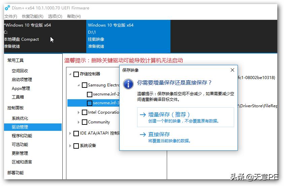Image resolution: width=284 pixels, height=186 pixels.
Task: Tick the 系统设备 checkbox
Action: (x=76, y=146)
